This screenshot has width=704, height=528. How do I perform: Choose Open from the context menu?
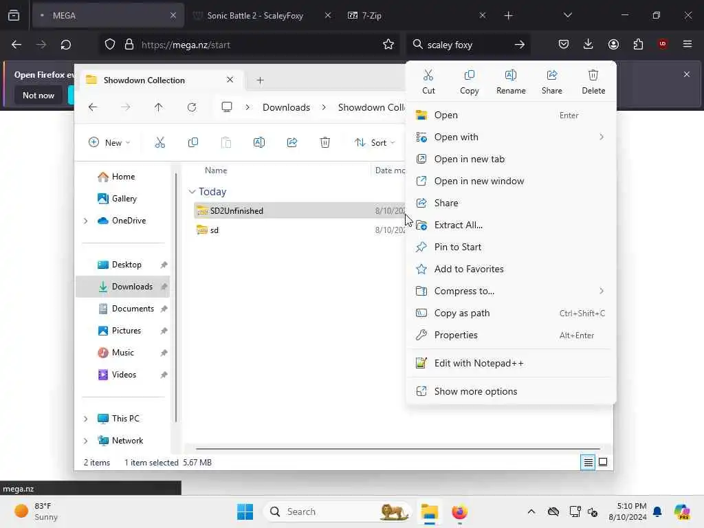[x=511, y=115]
